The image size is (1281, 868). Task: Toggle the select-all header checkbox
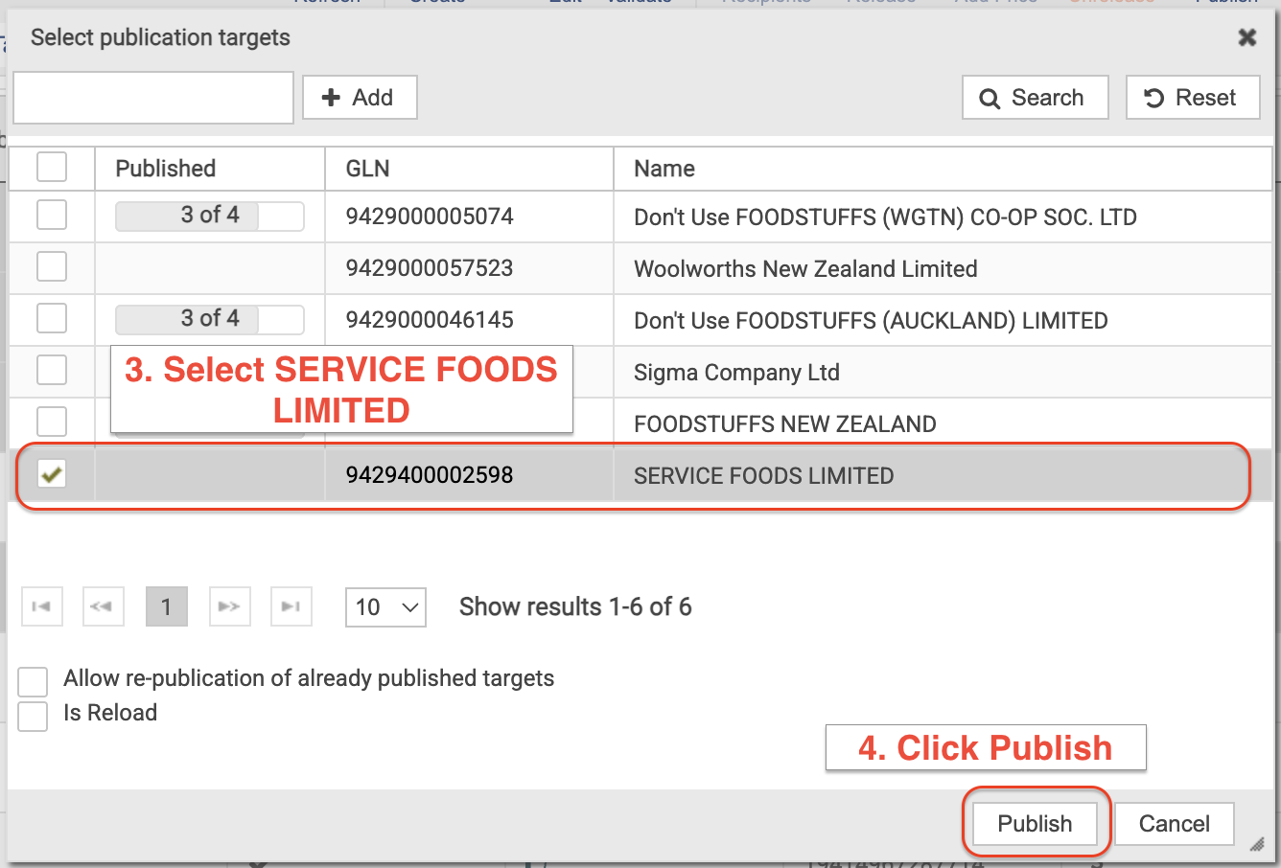[x=52, y=167]
